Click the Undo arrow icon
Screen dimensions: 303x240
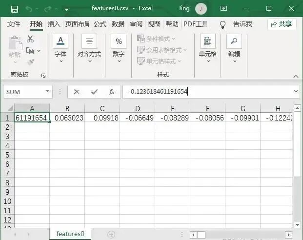(x=29, y=9)
